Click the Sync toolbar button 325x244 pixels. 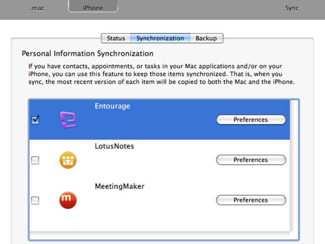292,8
